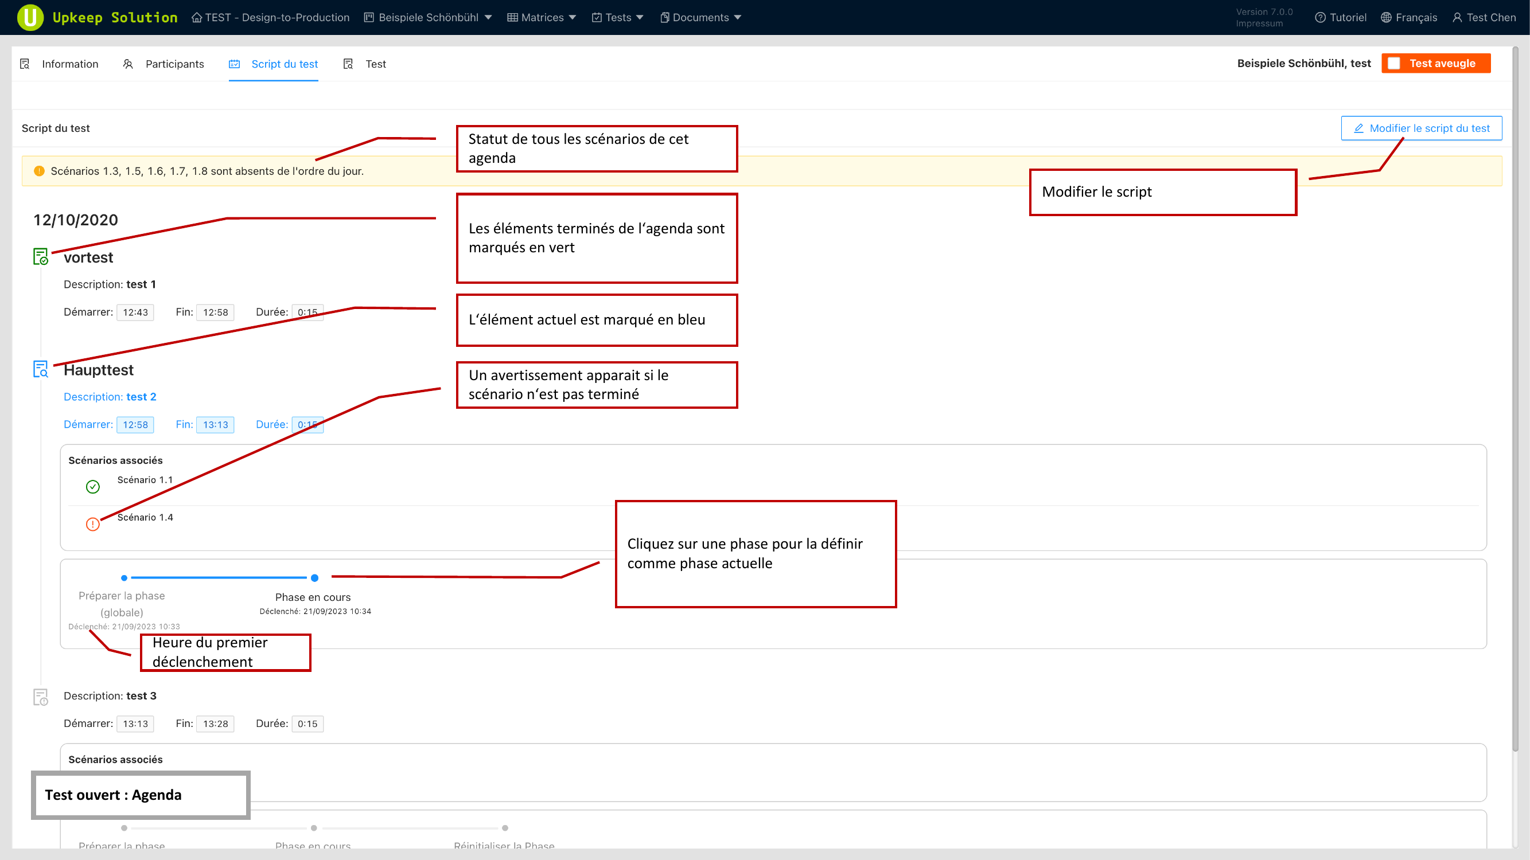Click the globe language icon for Français
Viewport: 1530px width, 860px height.
[x=1385, y=17]
